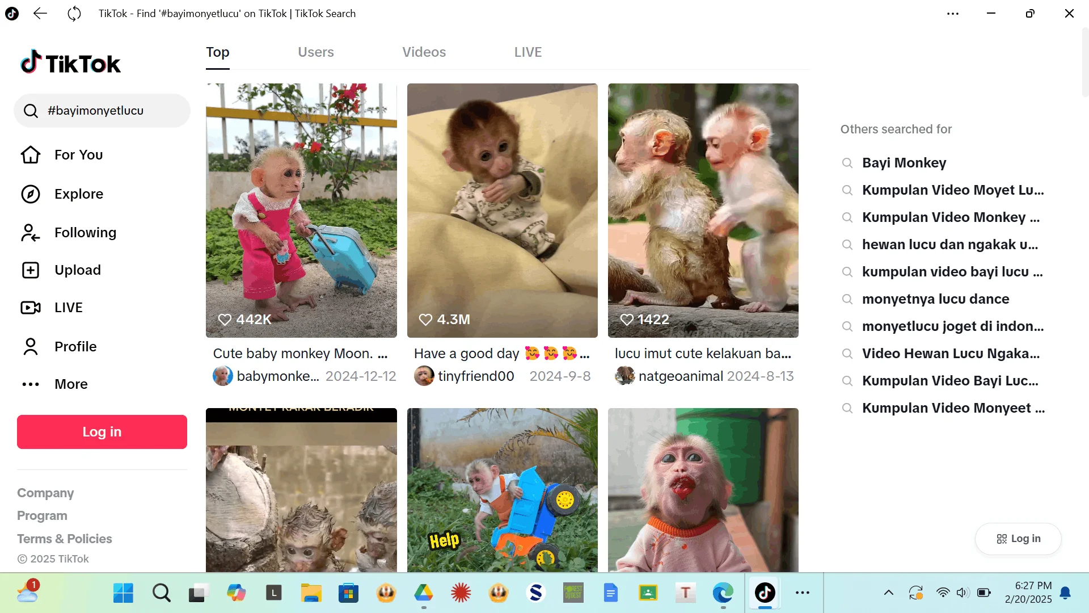Open More options via three-dot icon in sidebar
The height and width of the screenshot is (613, 1089).
(31, 384)
